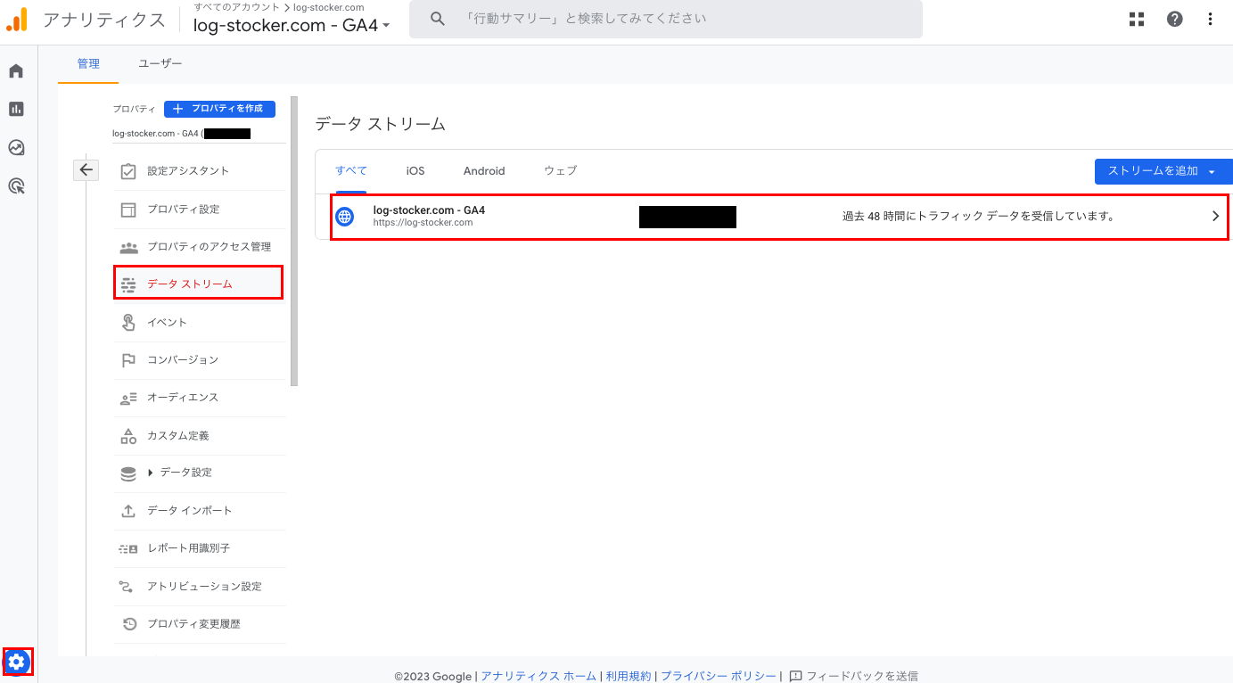Open アトリビューション設定 menu item
1233x683 pixels.
tap(205, 587)
